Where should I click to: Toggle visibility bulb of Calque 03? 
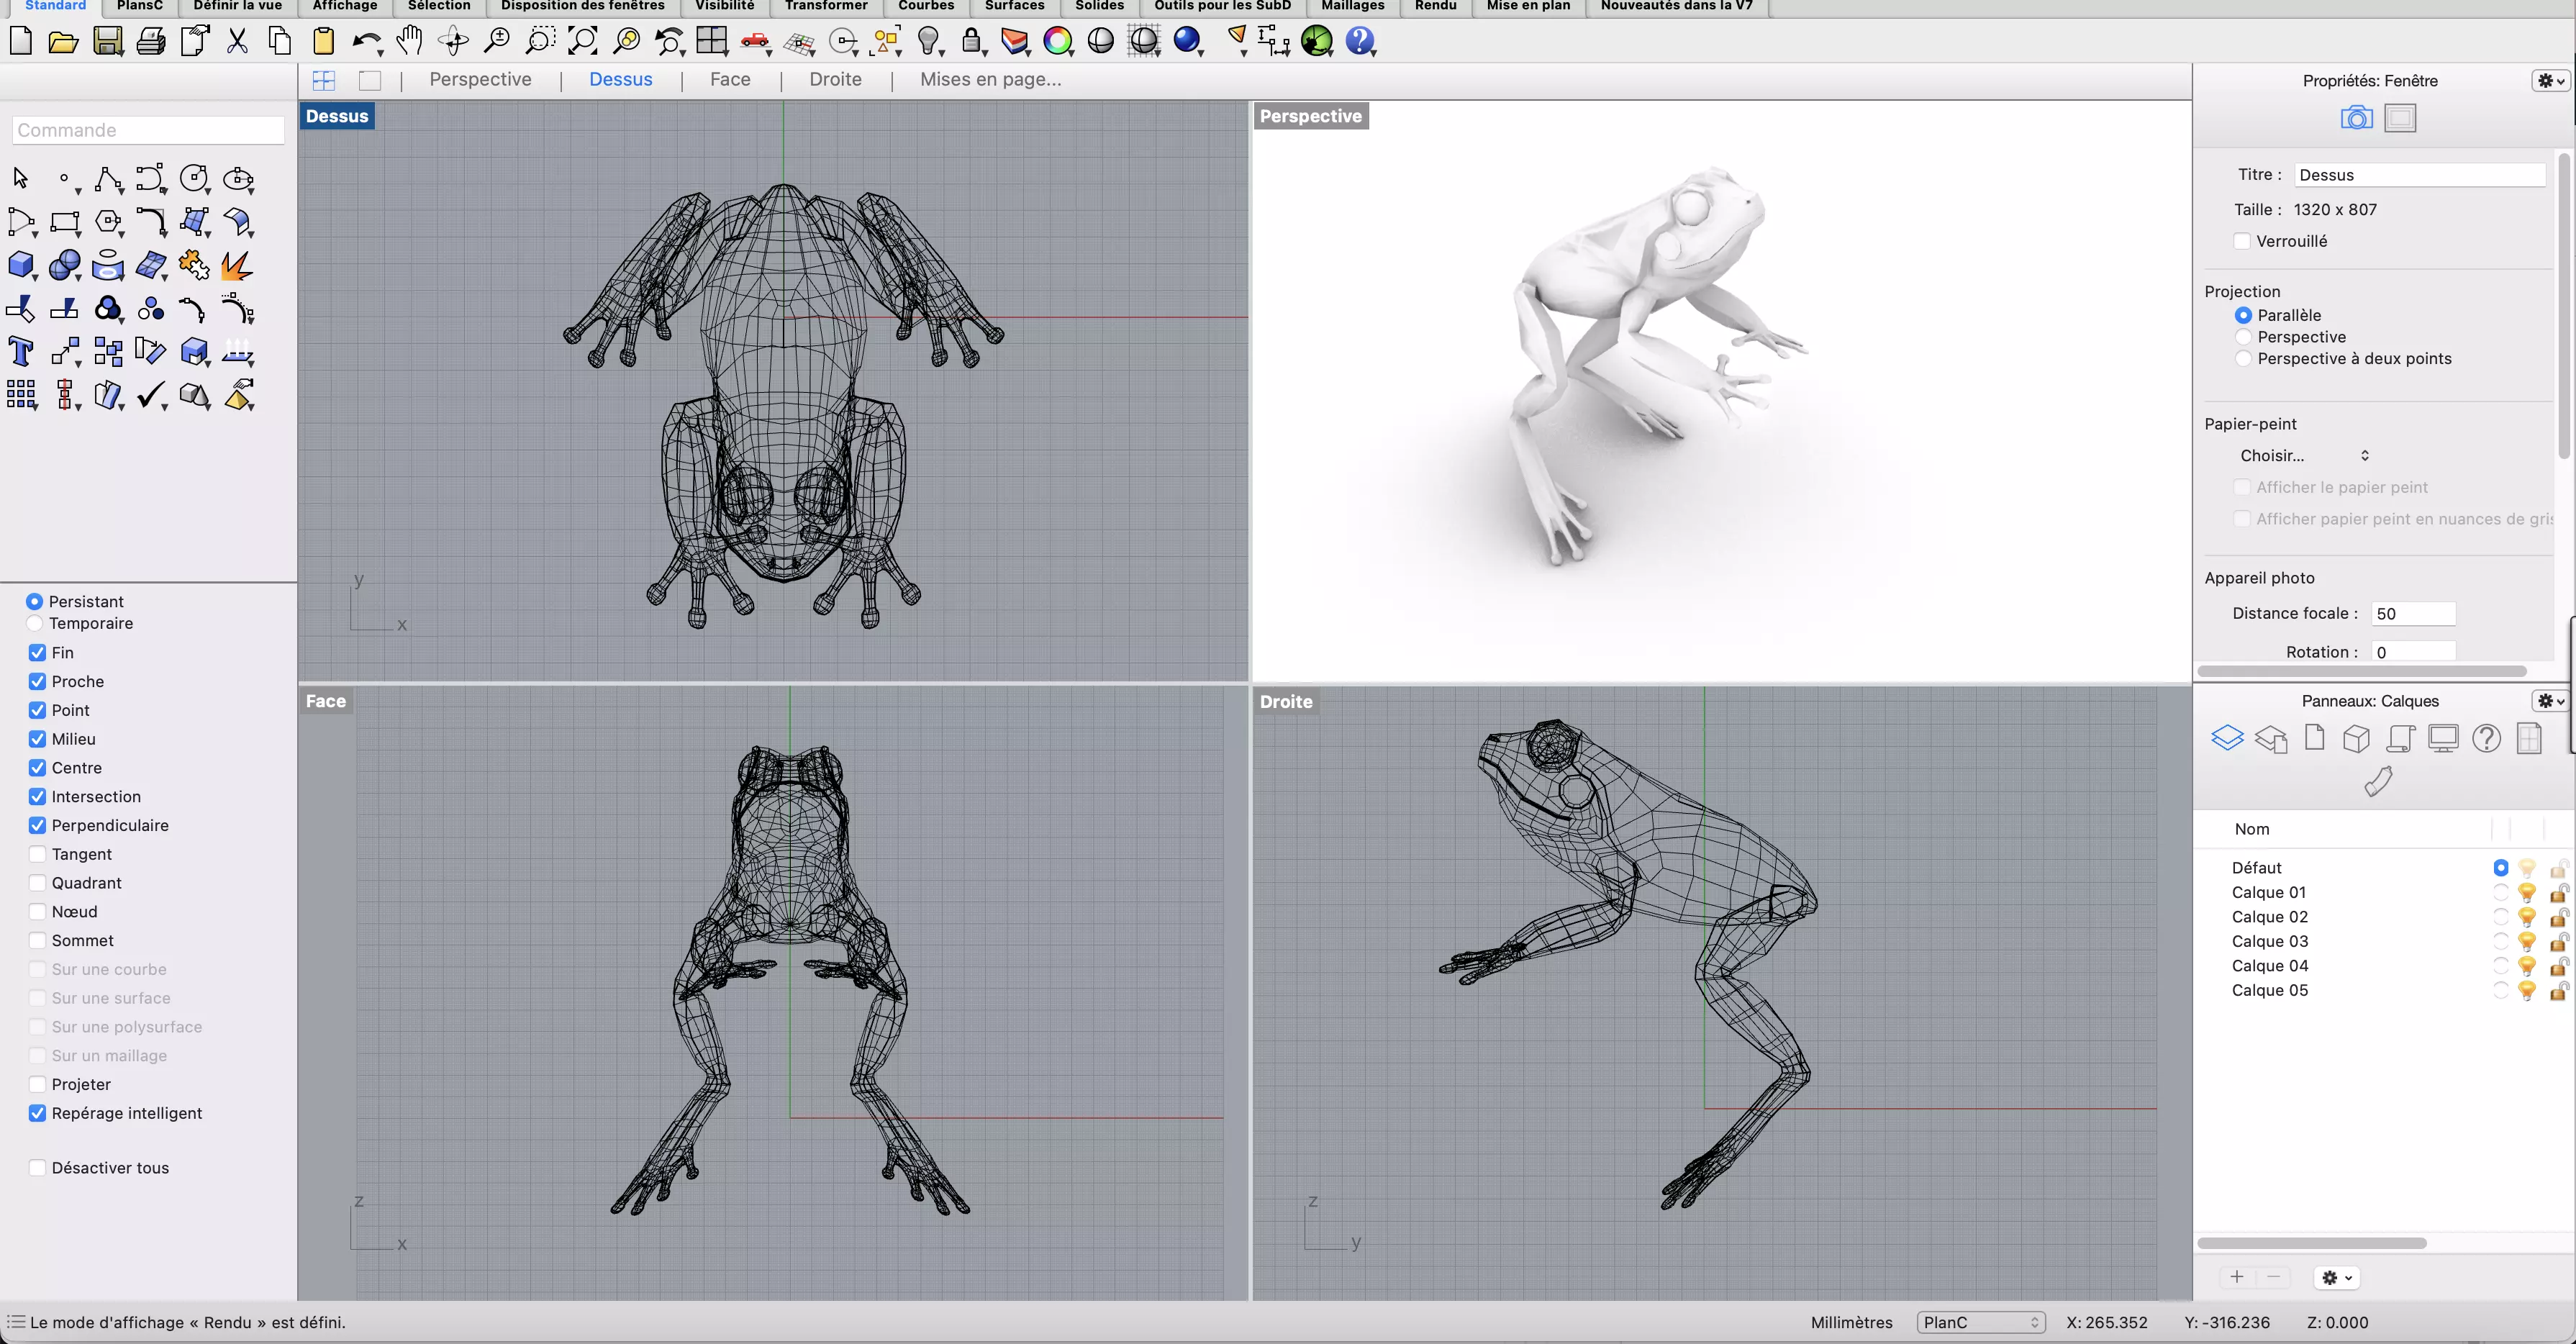(2527, 941)
